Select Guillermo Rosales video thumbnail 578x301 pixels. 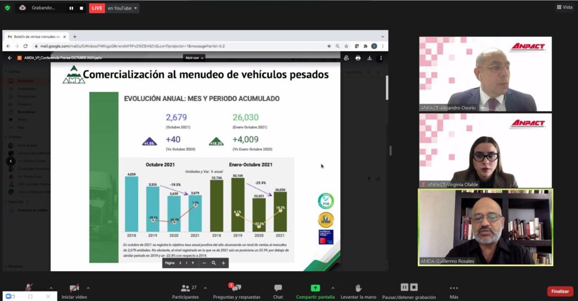(x=485, y=227)
